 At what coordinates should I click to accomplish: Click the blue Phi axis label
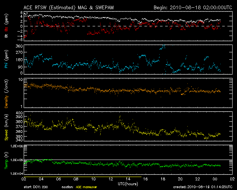pyautogui.click(x=6, y=64)
